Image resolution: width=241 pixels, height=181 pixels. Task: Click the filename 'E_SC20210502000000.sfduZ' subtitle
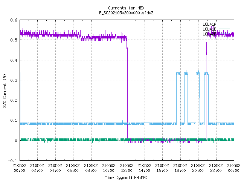[x=126, y=13]
